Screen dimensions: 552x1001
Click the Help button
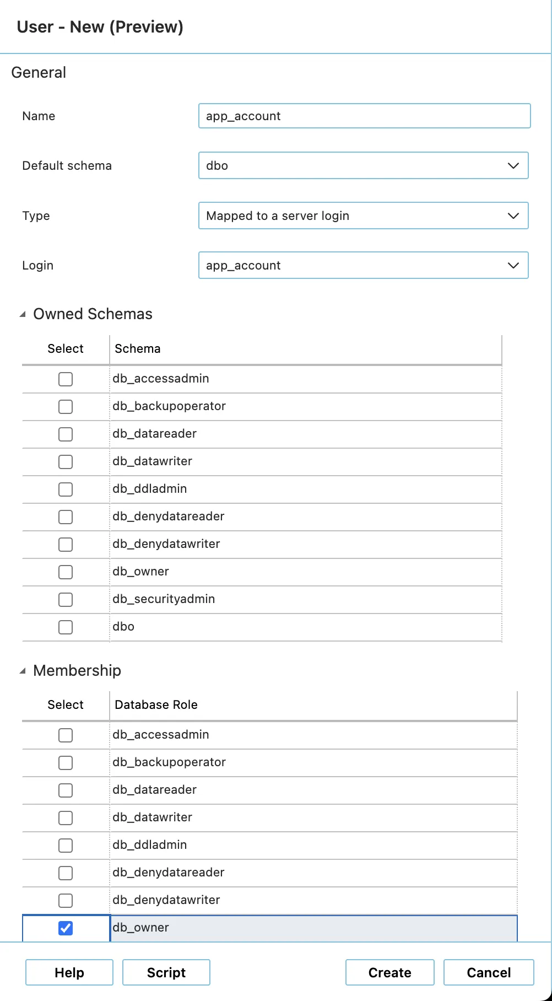[x=69, y=972]
